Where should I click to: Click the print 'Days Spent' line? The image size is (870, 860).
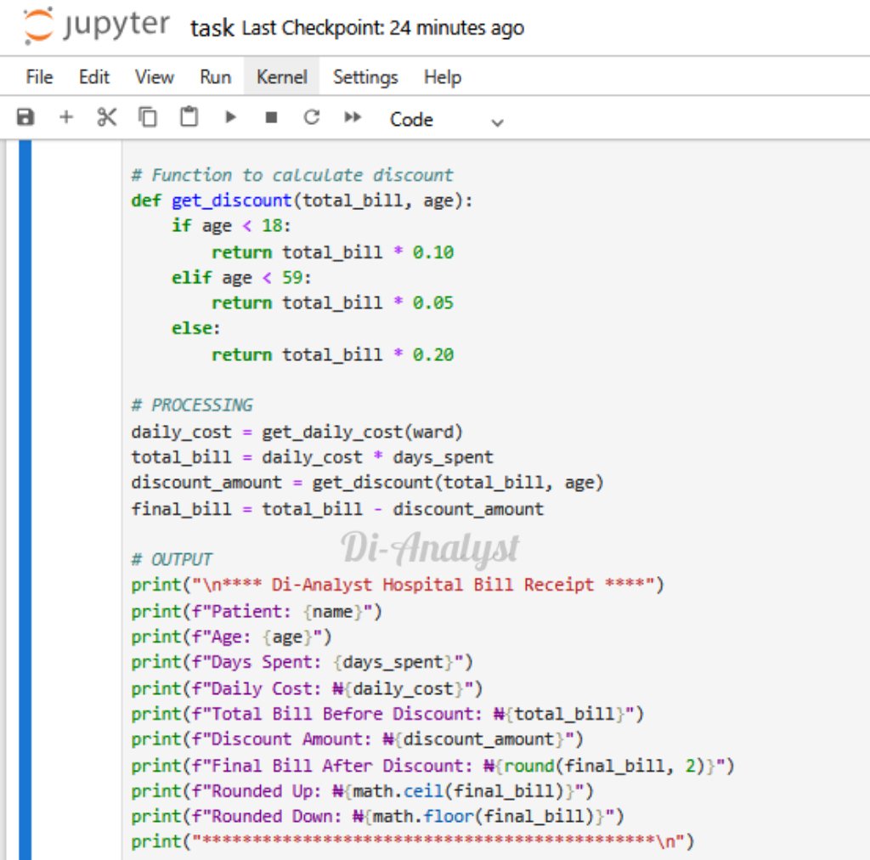[x=302, y=662]
